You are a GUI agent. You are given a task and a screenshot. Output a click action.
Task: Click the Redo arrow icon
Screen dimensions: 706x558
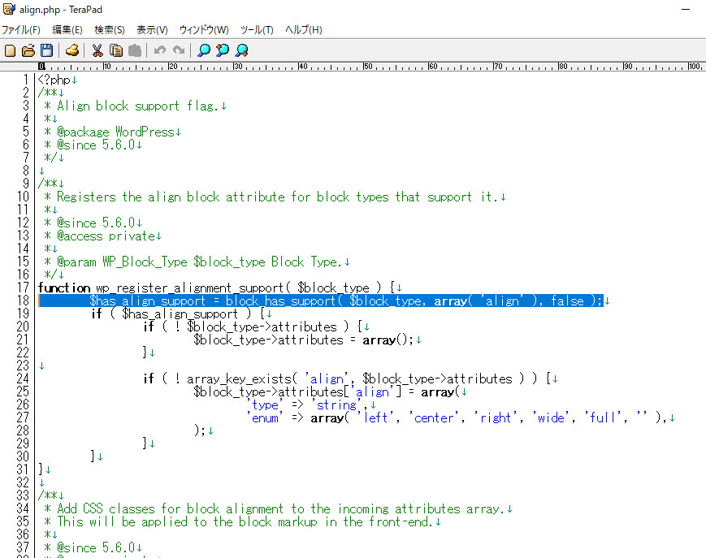pyautogui.click(x=178, y=50)
